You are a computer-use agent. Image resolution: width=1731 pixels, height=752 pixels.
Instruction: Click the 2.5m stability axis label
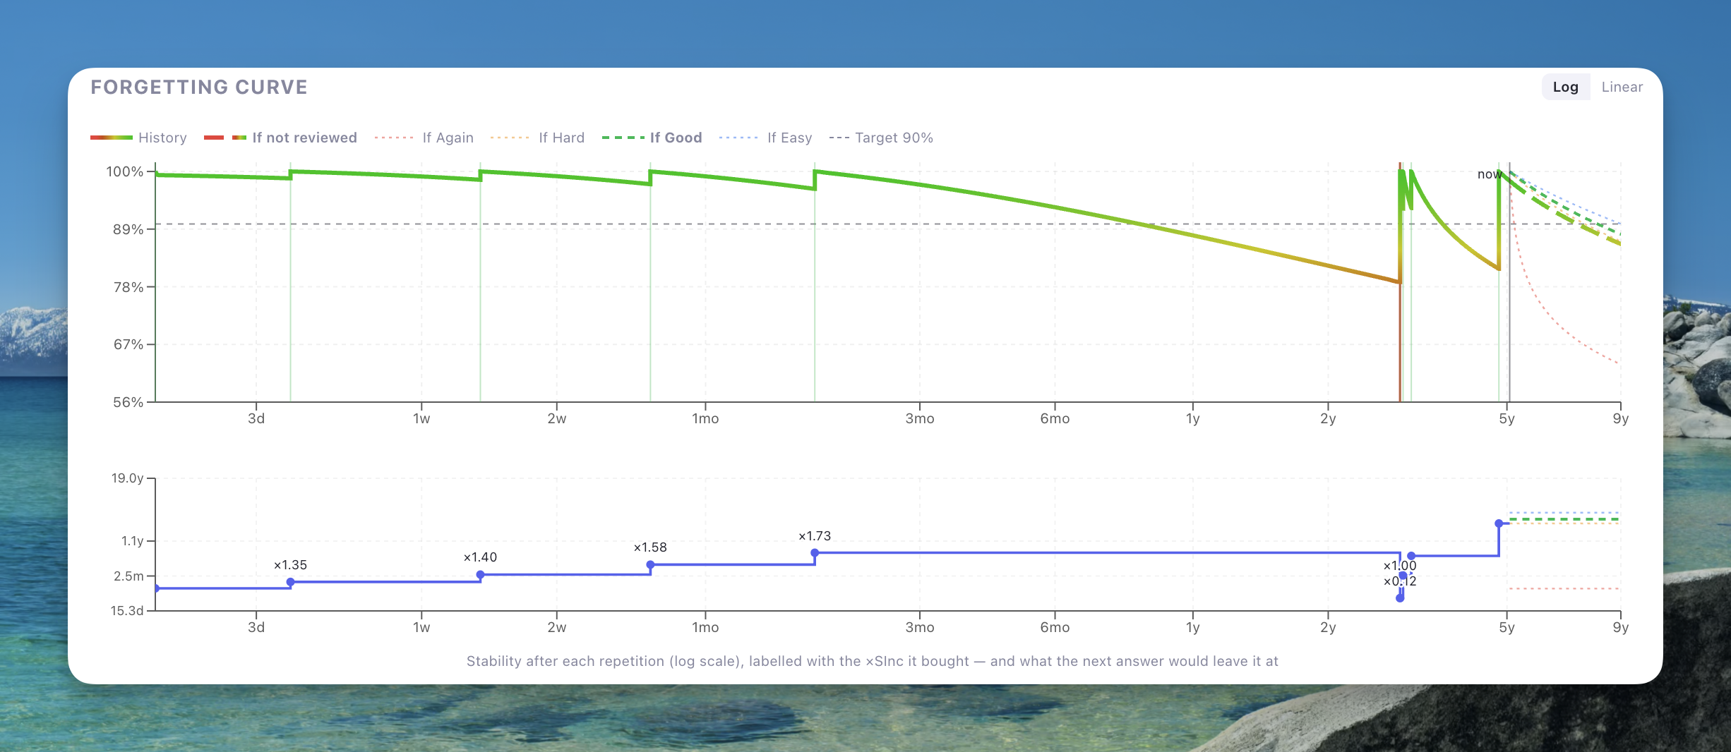point(129,576)
